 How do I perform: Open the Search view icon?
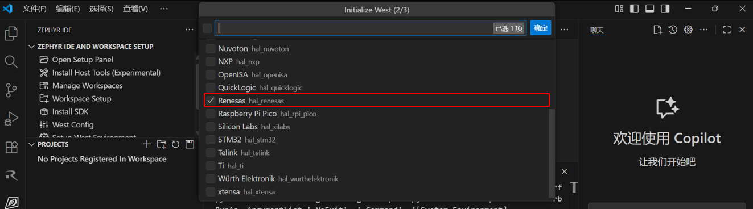click(x=11, y=61)
